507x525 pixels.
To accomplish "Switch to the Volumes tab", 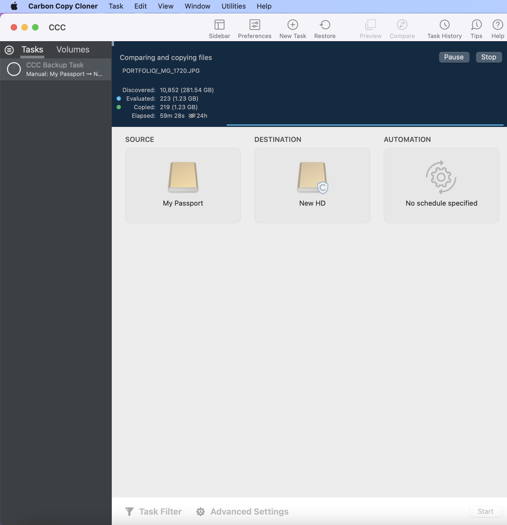I will pos(73,50).
